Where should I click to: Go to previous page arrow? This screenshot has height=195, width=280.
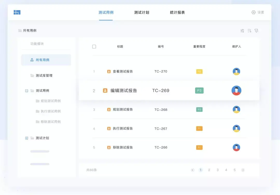pyautogui.click(x=192, y=170)
